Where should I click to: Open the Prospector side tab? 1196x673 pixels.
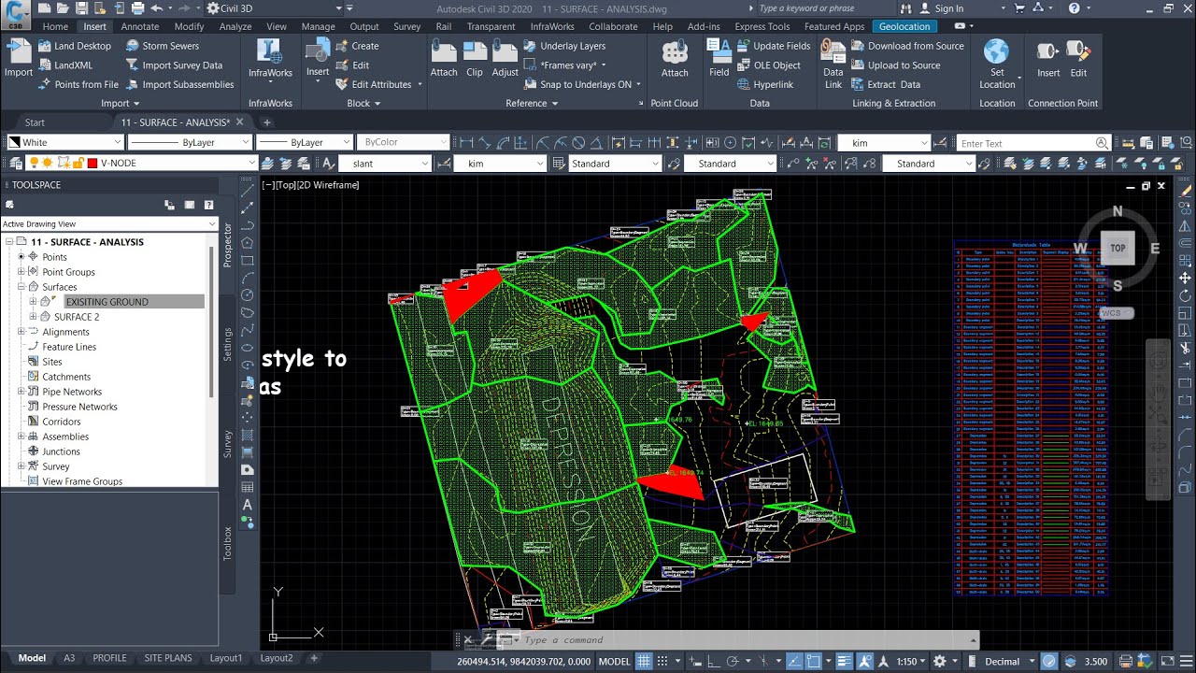(x=227, y=246)
